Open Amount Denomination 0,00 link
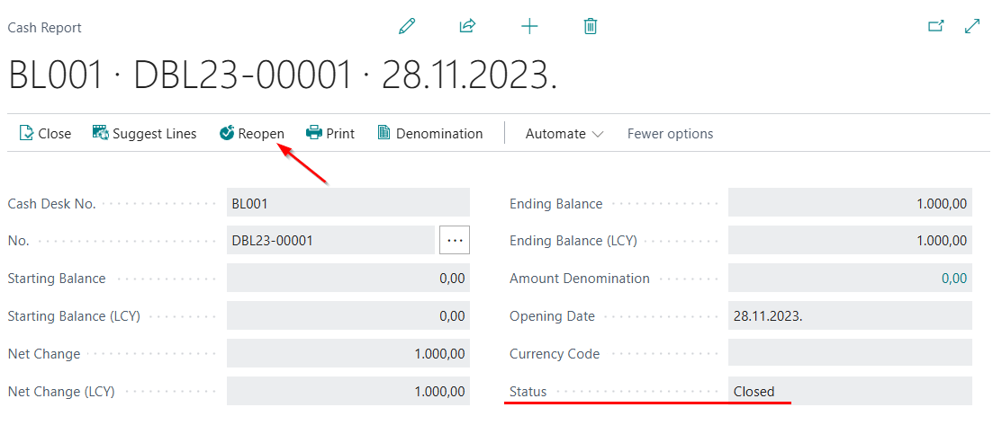This screenshot has width=1002, height=434. click(954, 279)
